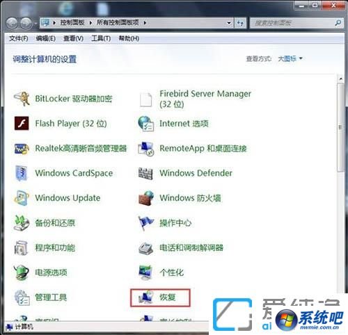Click the 调整计算机的设置 heading
The width and height of the screenshot is (348, 335).
pos(45,59)
